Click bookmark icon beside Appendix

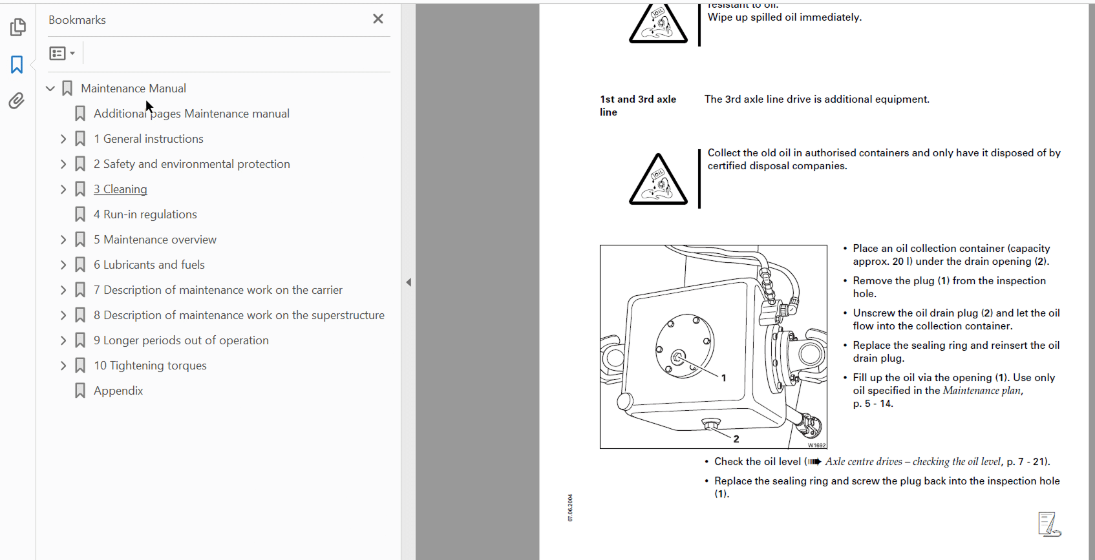80,391
